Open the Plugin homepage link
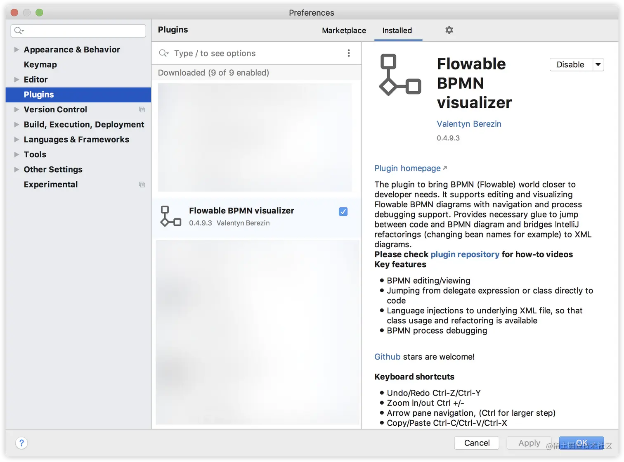The image size is (624, 462). point(407,168)
